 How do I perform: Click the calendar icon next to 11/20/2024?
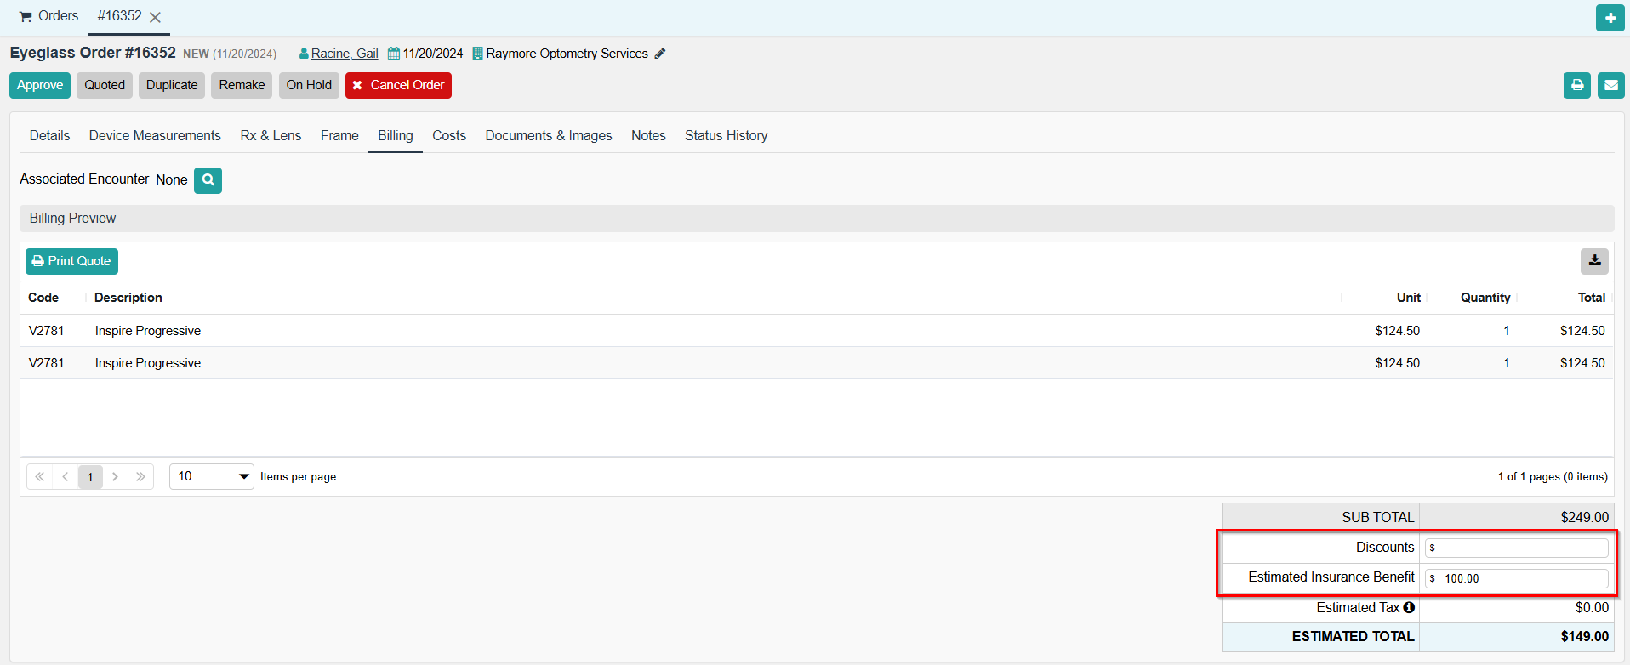click(x=394, y=54)
